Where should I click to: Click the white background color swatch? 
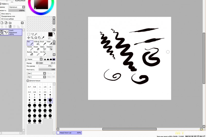(x=54, y=37)
